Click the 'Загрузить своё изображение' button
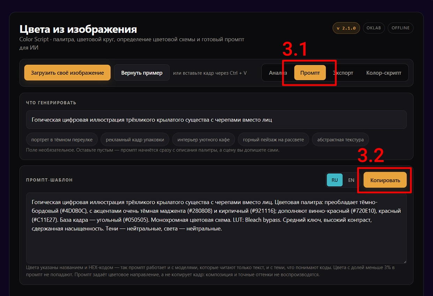 coord(67,73)
